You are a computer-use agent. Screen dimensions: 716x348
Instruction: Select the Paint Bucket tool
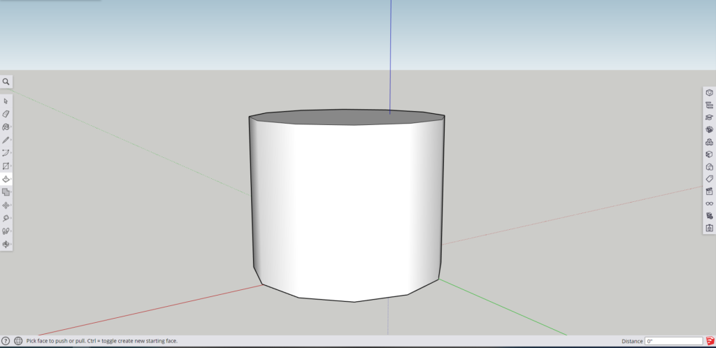click(x=6, y=126)
